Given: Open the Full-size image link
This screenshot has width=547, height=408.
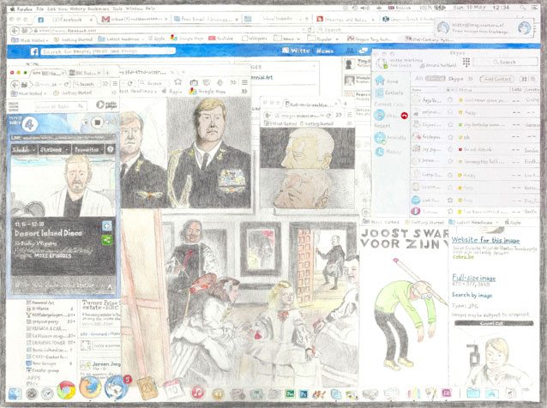Looking at the screenshot, I should [473, 278].
